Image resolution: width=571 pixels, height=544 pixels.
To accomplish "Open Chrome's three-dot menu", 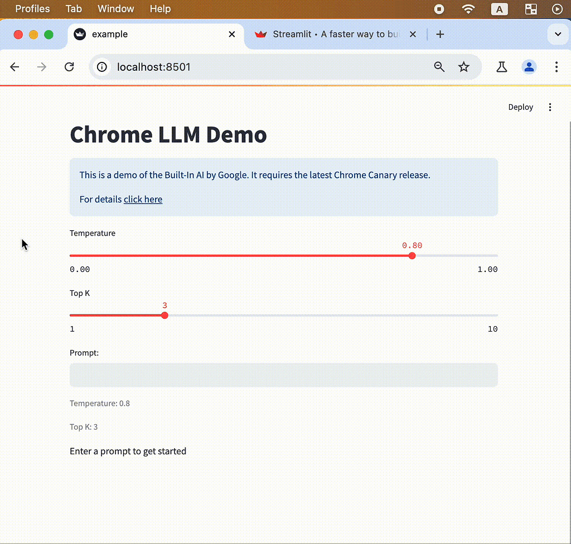I will 556,67.
